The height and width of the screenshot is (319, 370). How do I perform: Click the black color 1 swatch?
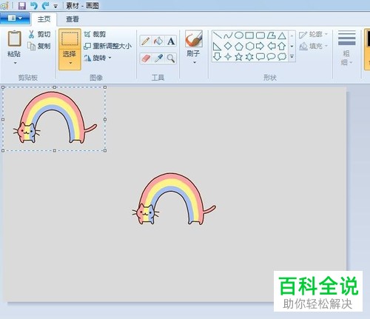point(368,39)
